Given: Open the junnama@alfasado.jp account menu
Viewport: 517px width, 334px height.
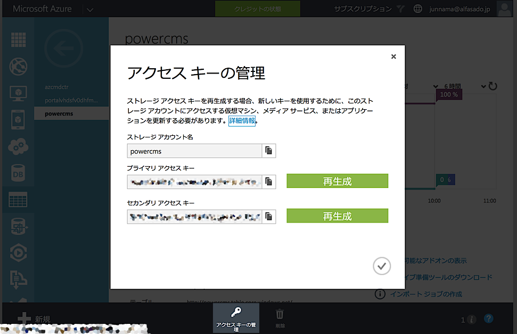Looking at the screenshot, I should (459, 9).
